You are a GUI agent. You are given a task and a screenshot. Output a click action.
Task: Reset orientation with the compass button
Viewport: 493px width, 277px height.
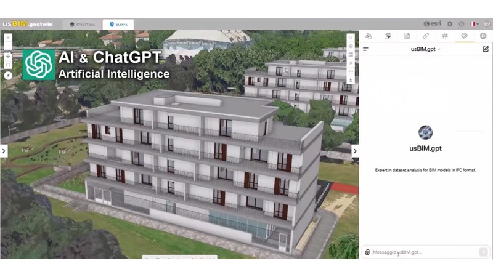click(x=8, y=75)
